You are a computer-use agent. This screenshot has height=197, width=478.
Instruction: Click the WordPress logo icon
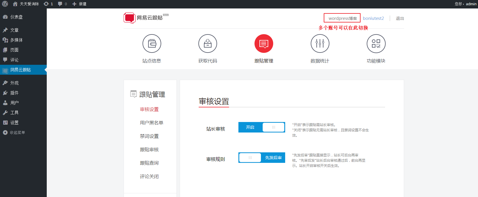click(5, 4)
